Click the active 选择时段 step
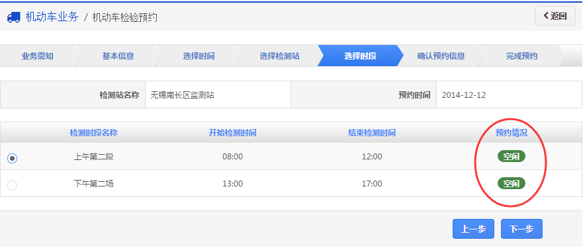This screenshot has width=583, height=250. pos(360,56)
